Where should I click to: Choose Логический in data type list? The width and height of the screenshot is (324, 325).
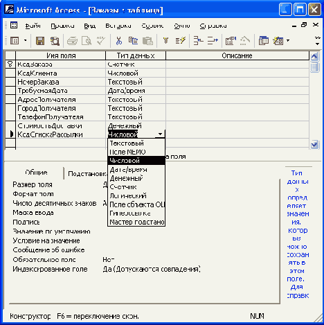click(136, 195)
